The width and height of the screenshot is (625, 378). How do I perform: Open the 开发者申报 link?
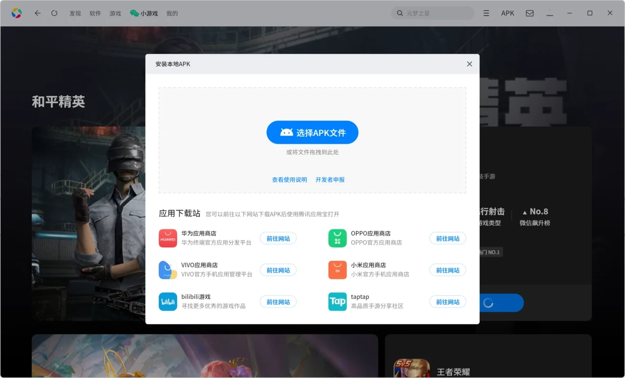point(330,180)
